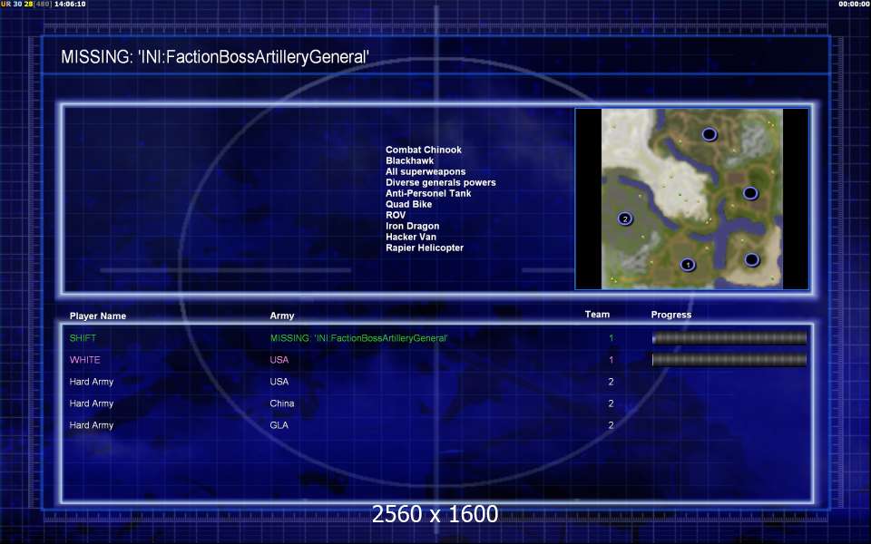This screenshot has width=871, height=544.
Task: Click 'Diverse generals powers' line
Action: 441,182
